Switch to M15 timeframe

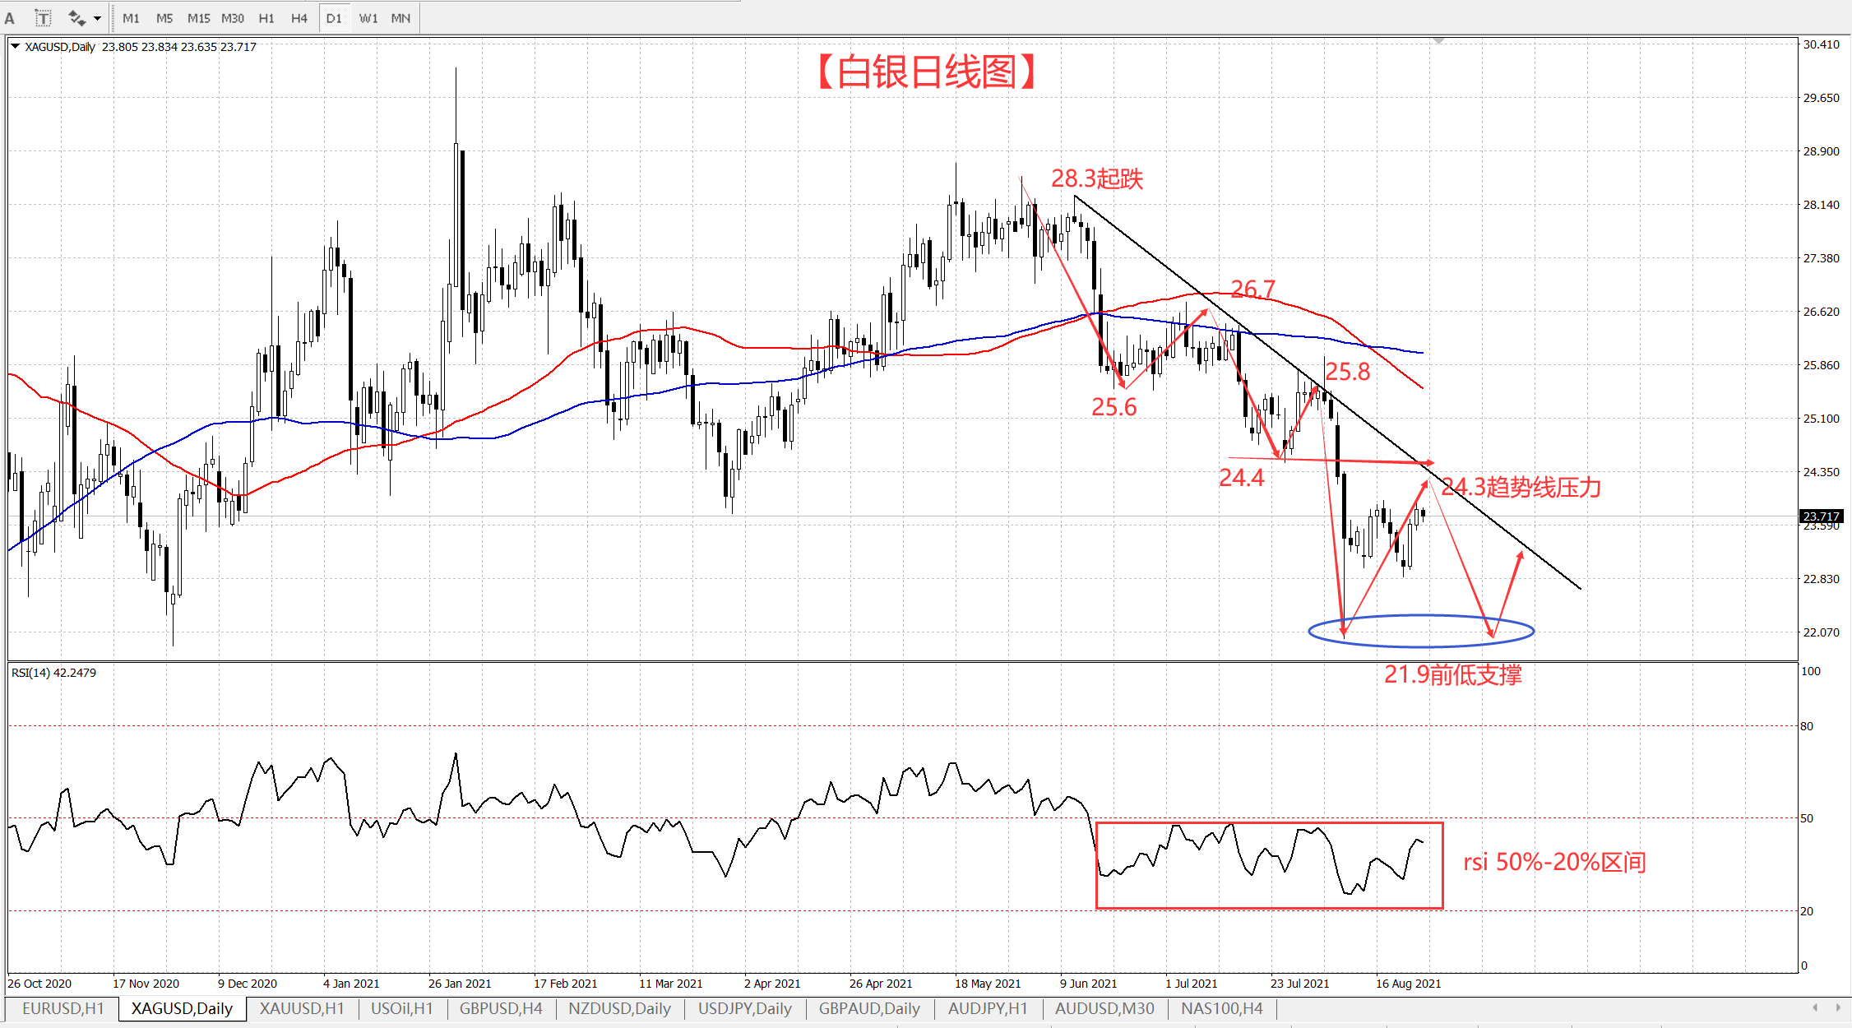point(198,18)
